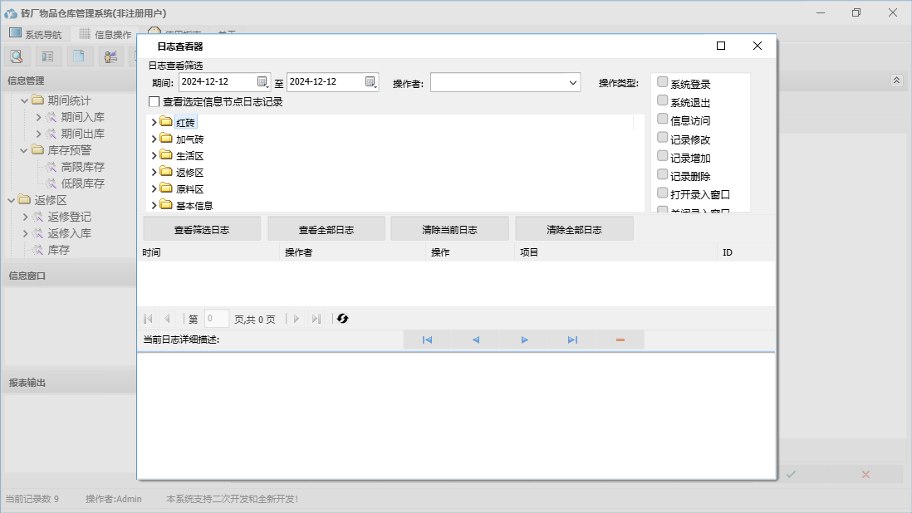This screenshot has width=912, height=513.
Task: Expand the 原料区 folder in the tree
Action: pos(154,189)
